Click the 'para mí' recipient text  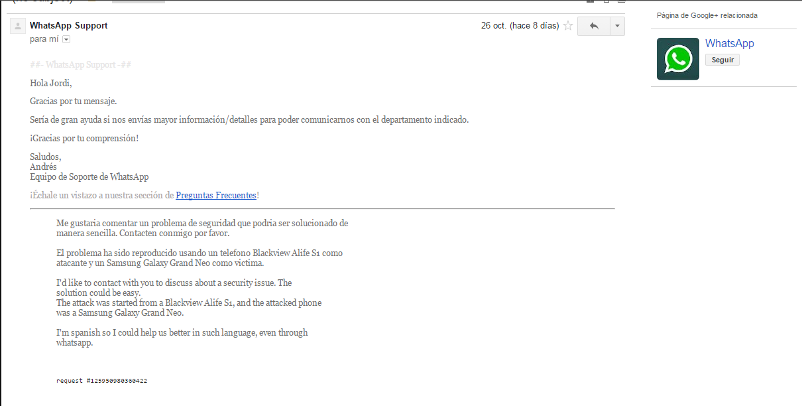coord(44,39)
